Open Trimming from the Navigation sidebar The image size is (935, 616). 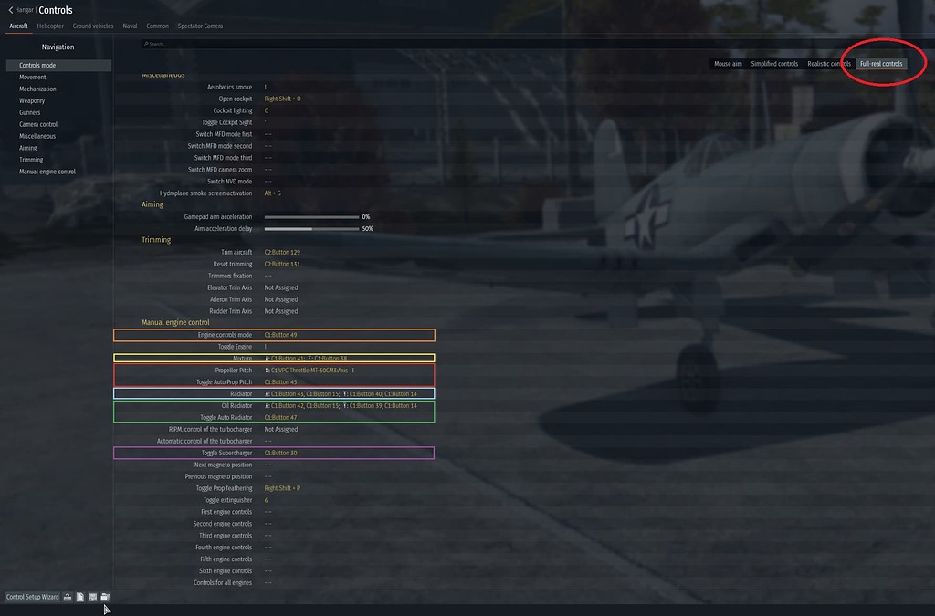point(32,159)
